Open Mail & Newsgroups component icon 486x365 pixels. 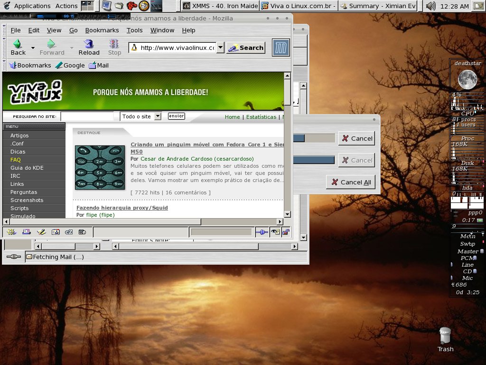[27, 232]
